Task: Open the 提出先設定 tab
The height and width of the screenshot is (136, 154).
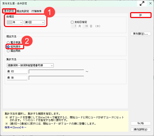Action: pyautogui.click(x=23, y=11)
